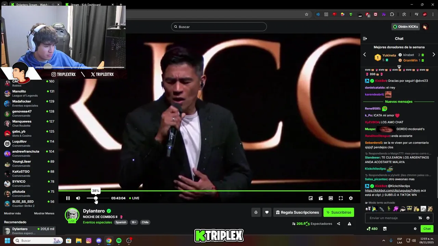The image size is (438, 246).
Task: Follow Dylantero with the heart icon
Action: tap(267, 212)
